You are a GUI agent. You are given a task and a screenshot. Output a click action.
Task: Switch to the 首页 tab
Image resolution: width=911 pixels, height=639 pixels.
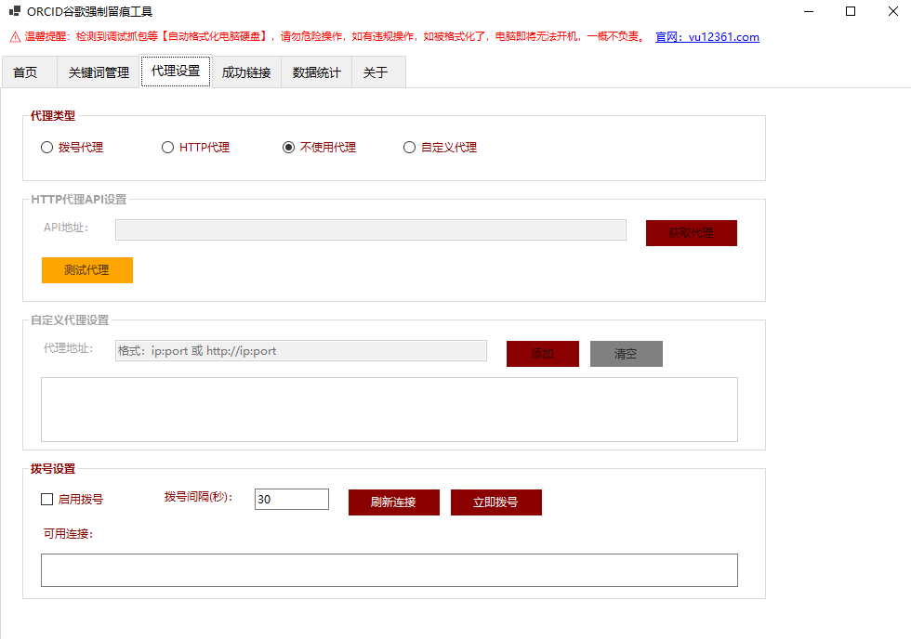(25, 72)
